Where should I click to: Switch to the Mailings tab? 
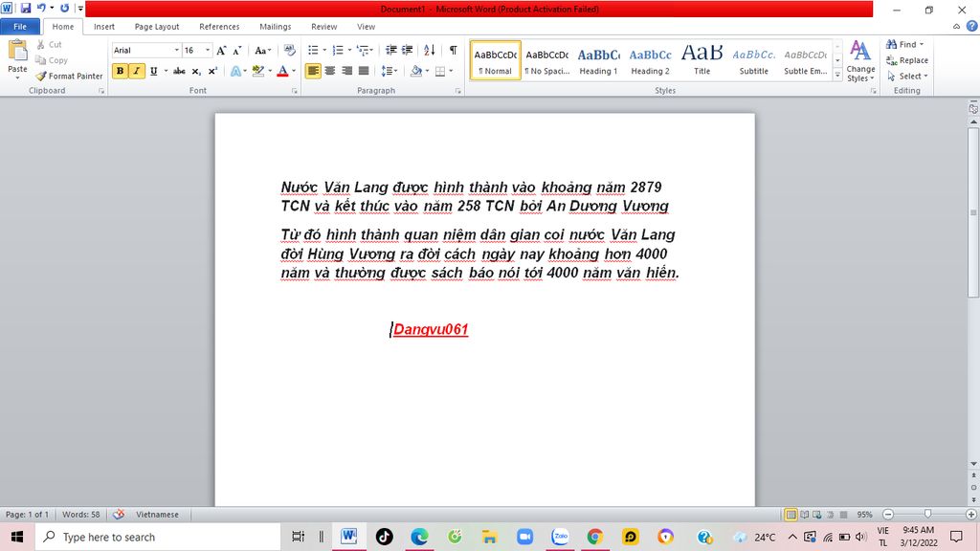click(x=275, y=26)
